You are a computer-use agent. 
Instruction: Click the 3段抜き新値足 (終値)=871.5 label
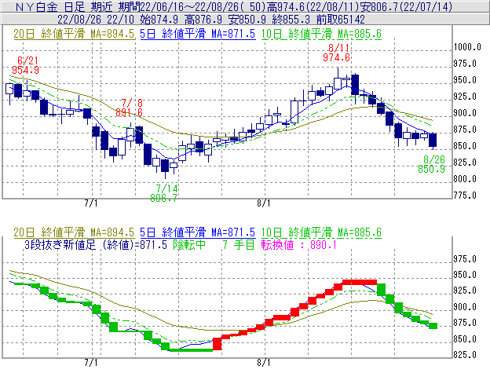(96, 244)
